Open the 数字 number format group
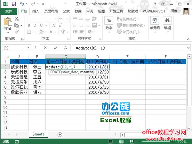 pos(109,25)
